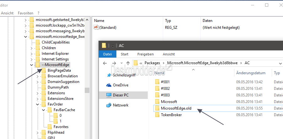
Task: Select the Microsoft folder in AC
Action: point(169,101)
